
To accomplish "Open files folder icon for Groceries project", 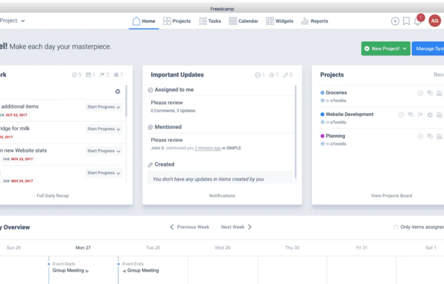I will pyautogui.click(x=439, y=93).
